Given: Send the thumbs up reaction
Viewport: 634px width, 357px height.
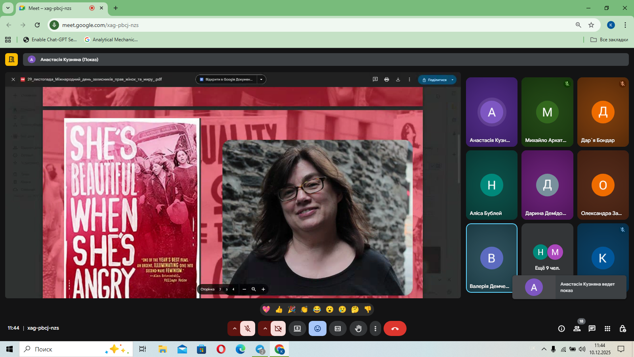Looking at the screenshot, I should click(279, 309).
